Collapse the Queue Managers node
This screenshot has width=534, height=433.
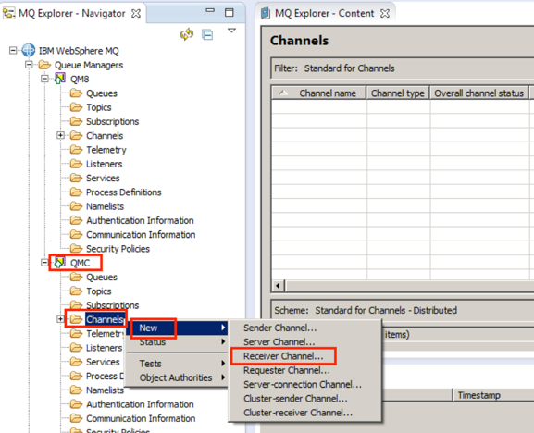click(x=29, y=65)
